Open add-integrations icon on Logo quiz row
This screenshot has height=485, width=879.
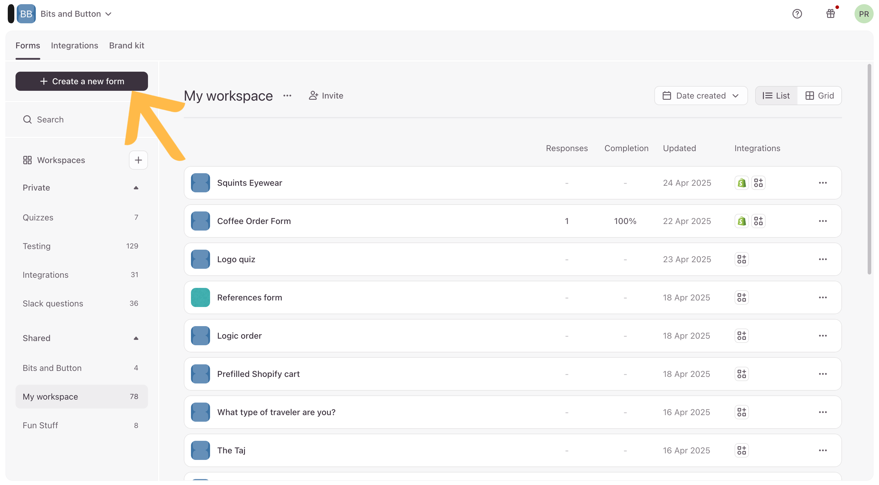pos(741,259)
